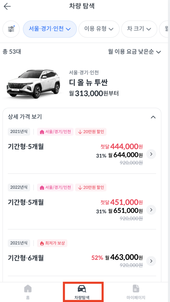
Task: Open the 서울·경기·인천 region filter dropdown
Action: pyautogui.click(x=50, y=29)
